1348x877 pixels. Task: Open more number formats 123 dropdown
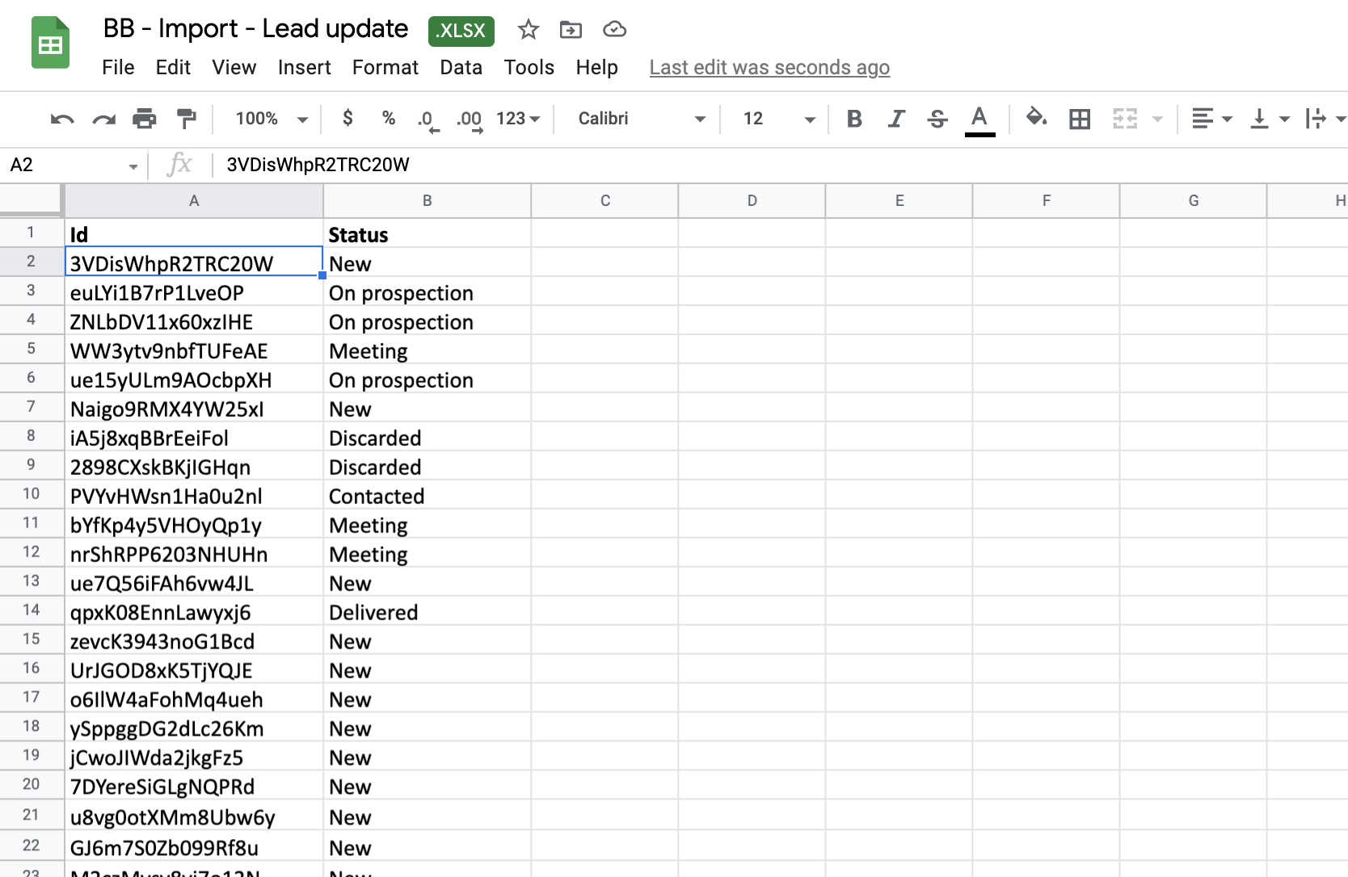pos(518,119)
